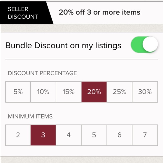Click the green track of the bundle switch
163x163 pixels.
[137, 44]
